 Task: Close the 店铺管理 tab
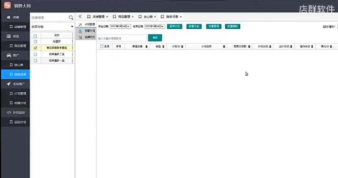tap(107, 17)
